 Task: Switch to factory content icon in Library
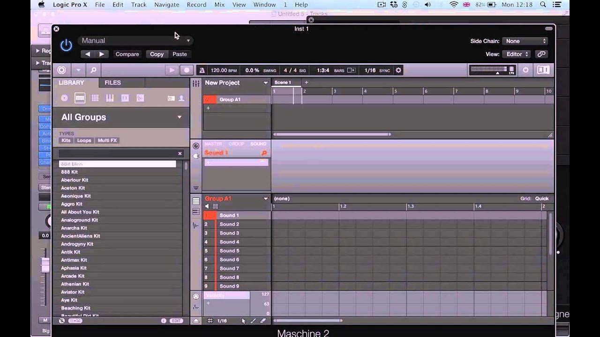click(x=171, y=98)
